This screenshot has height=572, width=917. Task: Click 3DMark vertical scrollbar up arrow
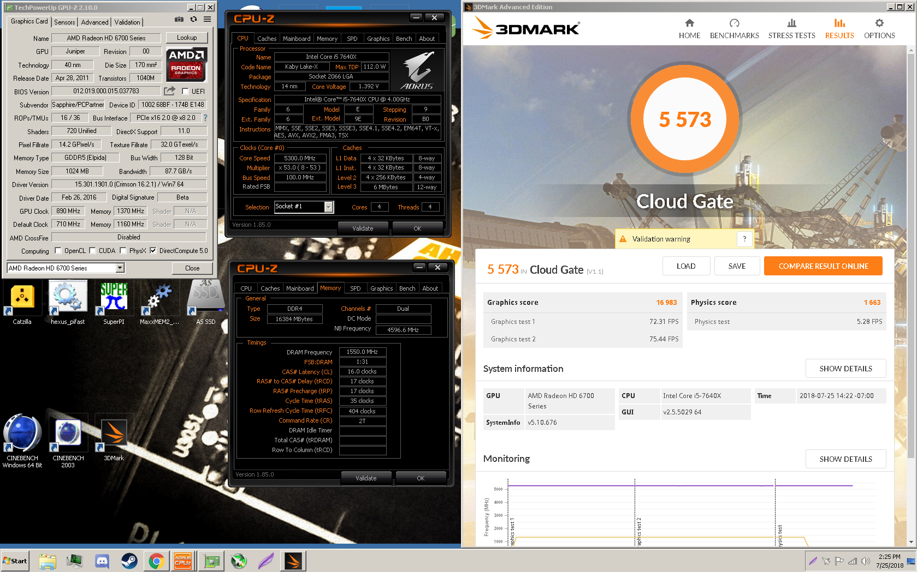click(x=910, y=51)
